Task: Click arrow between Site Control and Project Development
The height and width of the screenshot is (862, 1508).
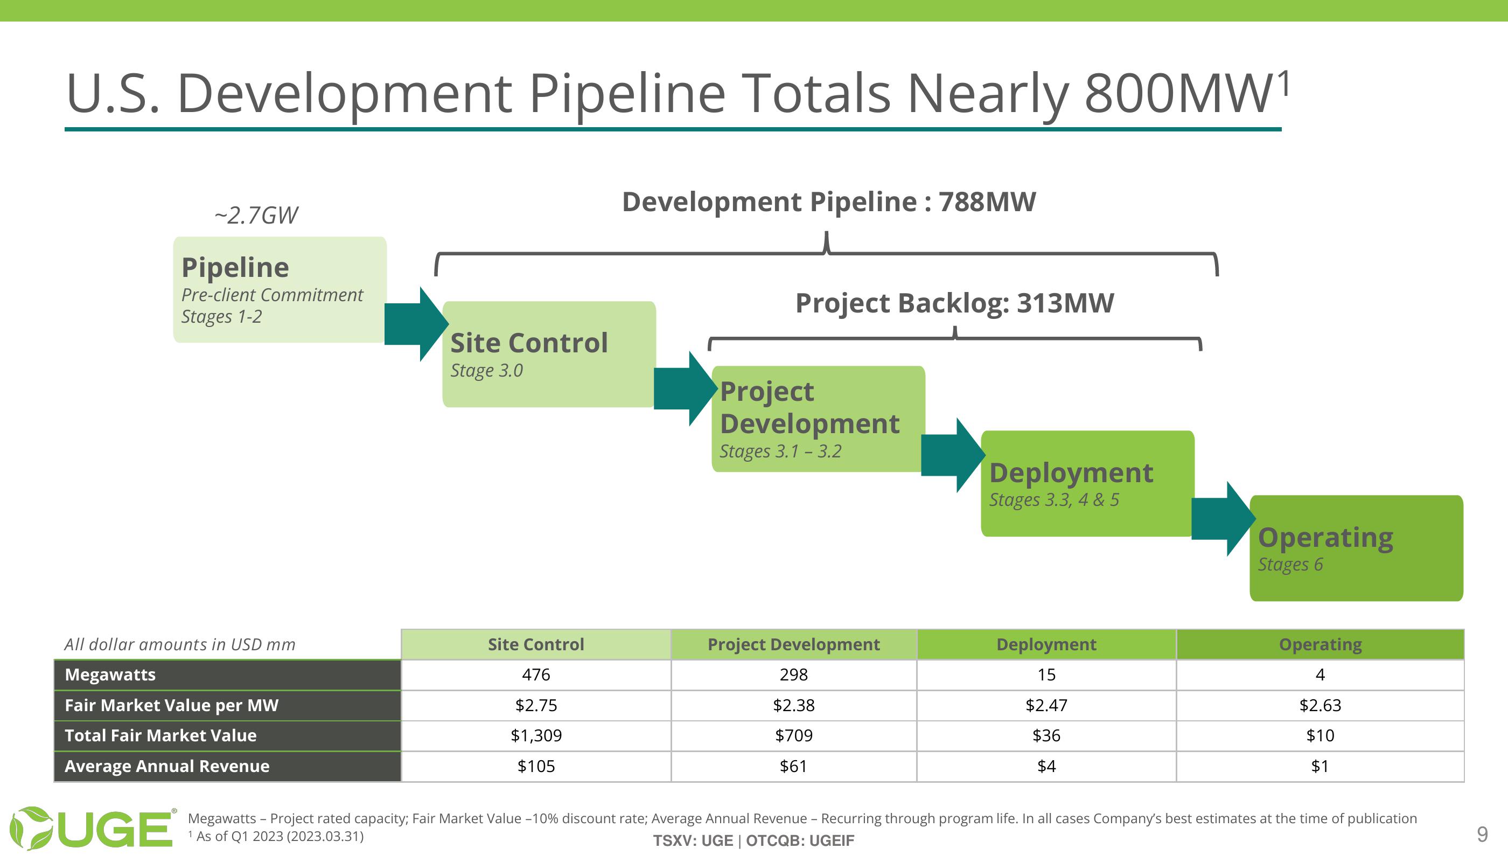Action: [686, 388]
